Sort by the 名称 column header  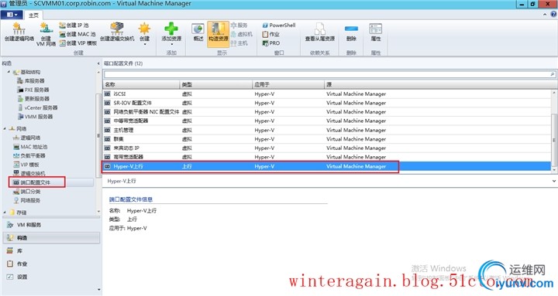(x=141, y=84)
